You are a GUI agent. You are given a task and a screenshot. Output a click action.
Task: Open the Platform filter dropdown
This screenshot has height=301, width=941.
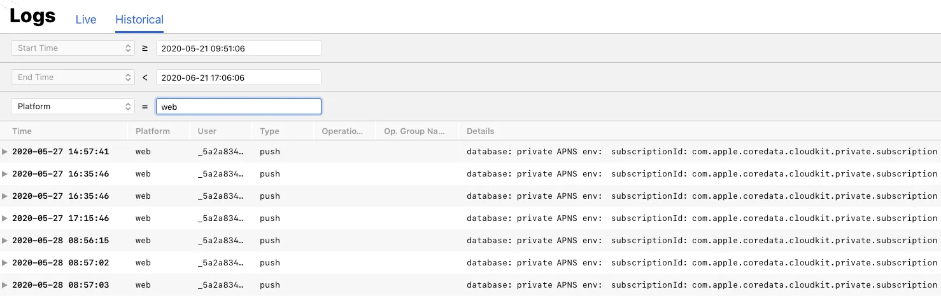click(73, 107)
